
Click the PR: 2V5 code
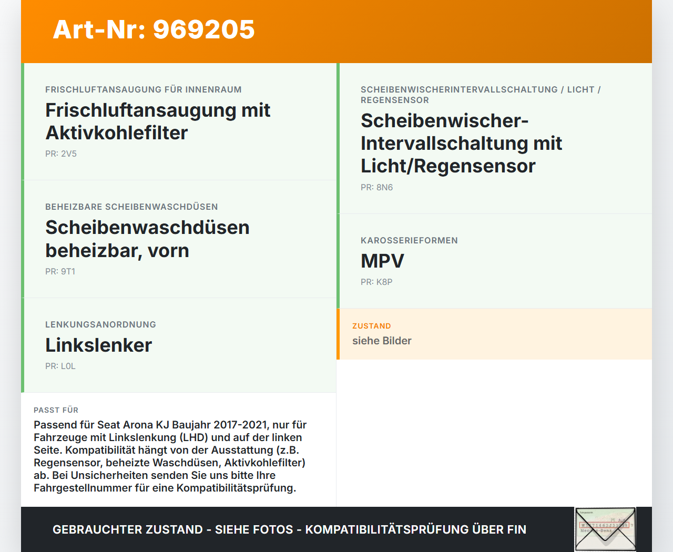click(60, 154)
